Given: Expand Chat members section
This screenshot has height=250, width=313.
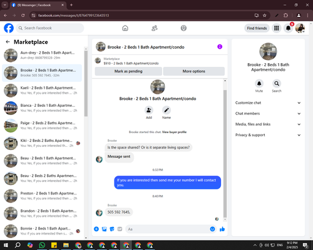Looking at the screenshot, I should pyautogui.click(x=268, y=114).
